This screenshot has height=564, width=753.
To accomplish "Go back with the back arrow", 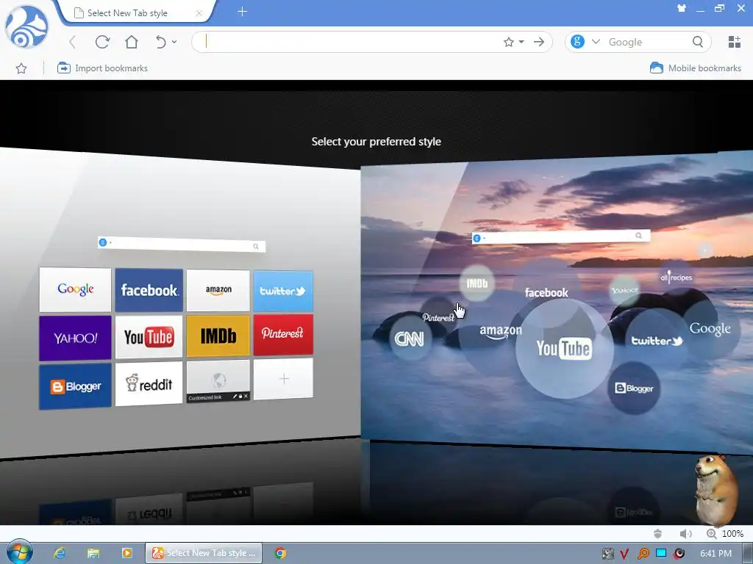I will click(x=73, y=42).
